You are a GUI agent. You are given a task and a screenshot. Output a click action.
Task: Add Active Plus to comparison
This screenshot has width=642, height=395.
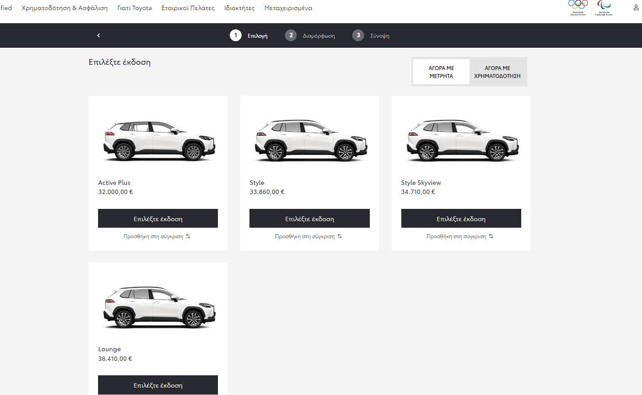coord(157,236)
